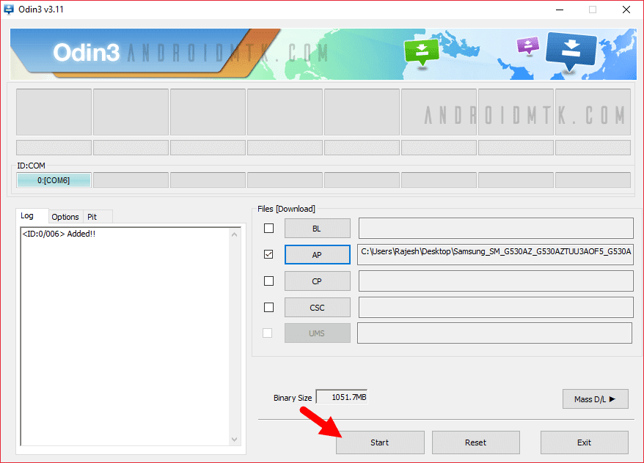Exit the Odin3 application
644x463 pixels.
point(584,442)
